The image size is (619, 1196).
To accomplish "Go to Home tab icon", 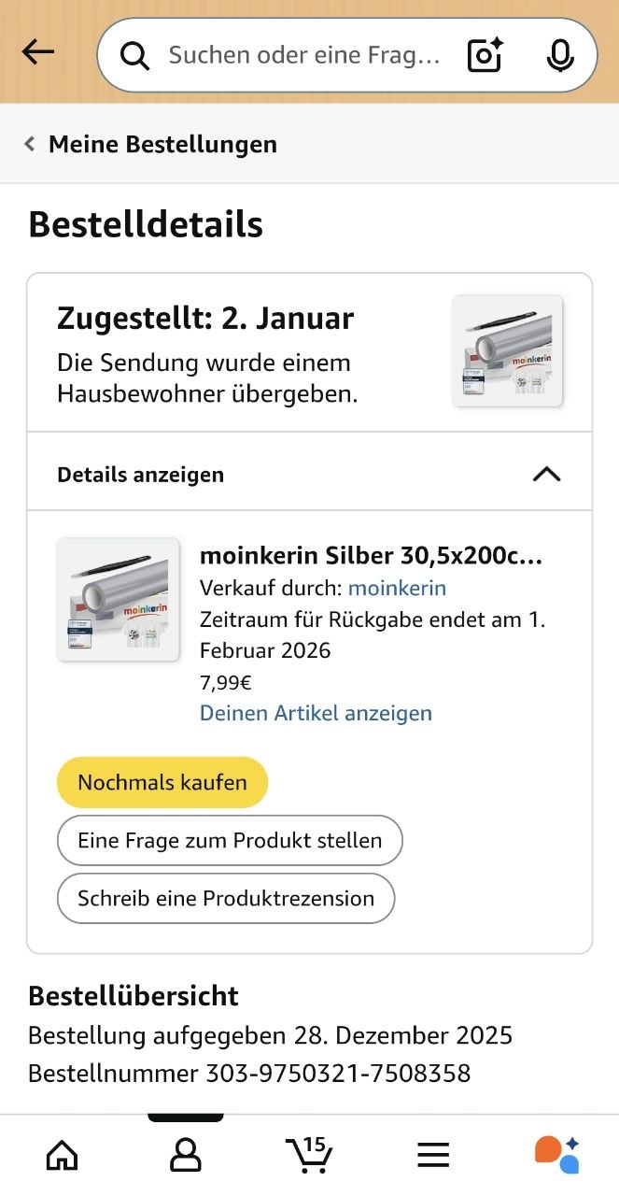I will pos(62,1156).
